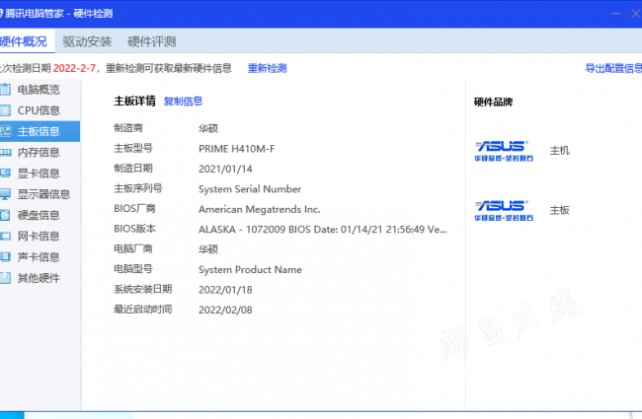Select 电脑概览 in the sidebar
The width and height of the screenshot is (642, 419).
pos(39,90)
